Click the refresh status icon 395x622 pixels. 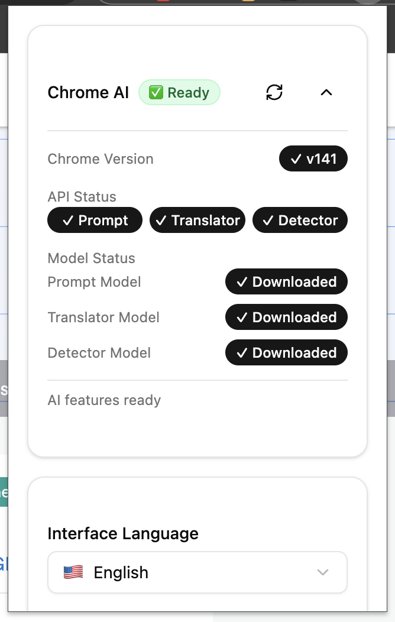click(x=274, y=92)
